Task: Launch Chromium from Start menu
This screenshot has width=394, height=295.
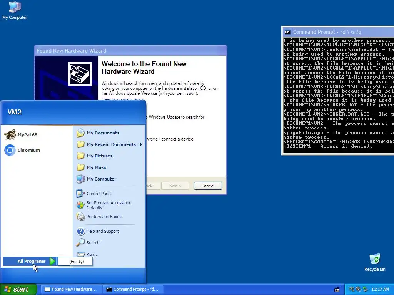Action: (22, 150)
